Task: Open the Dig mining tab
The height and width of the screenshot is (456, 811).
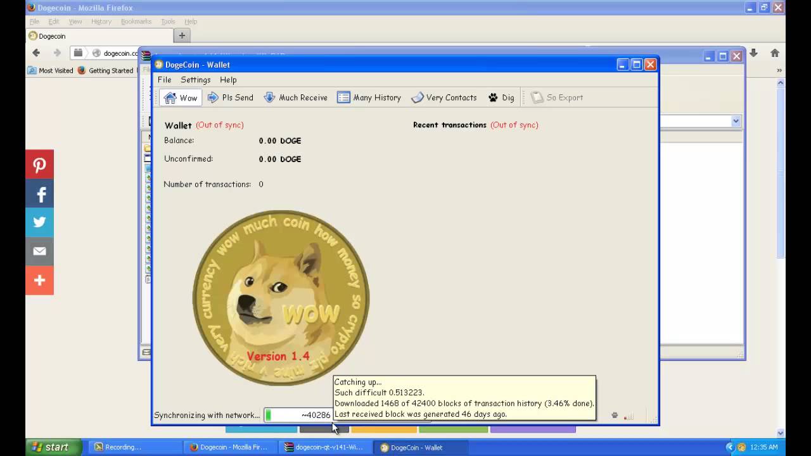Action: [501, 98]
